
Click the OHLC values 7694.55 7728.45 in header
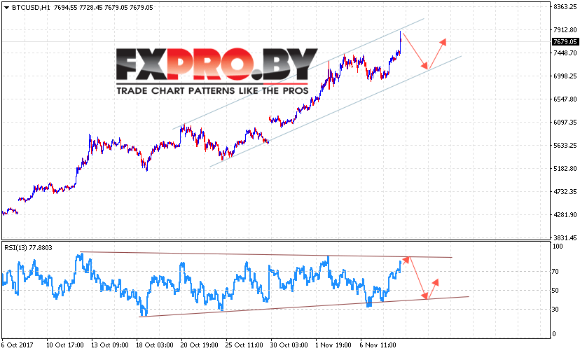click(78, 8)
